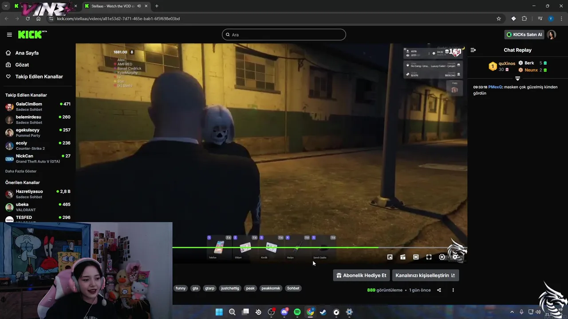The image size is (568, 319).
Task: Open egekulsoyy channel
Action: (38, 132)
